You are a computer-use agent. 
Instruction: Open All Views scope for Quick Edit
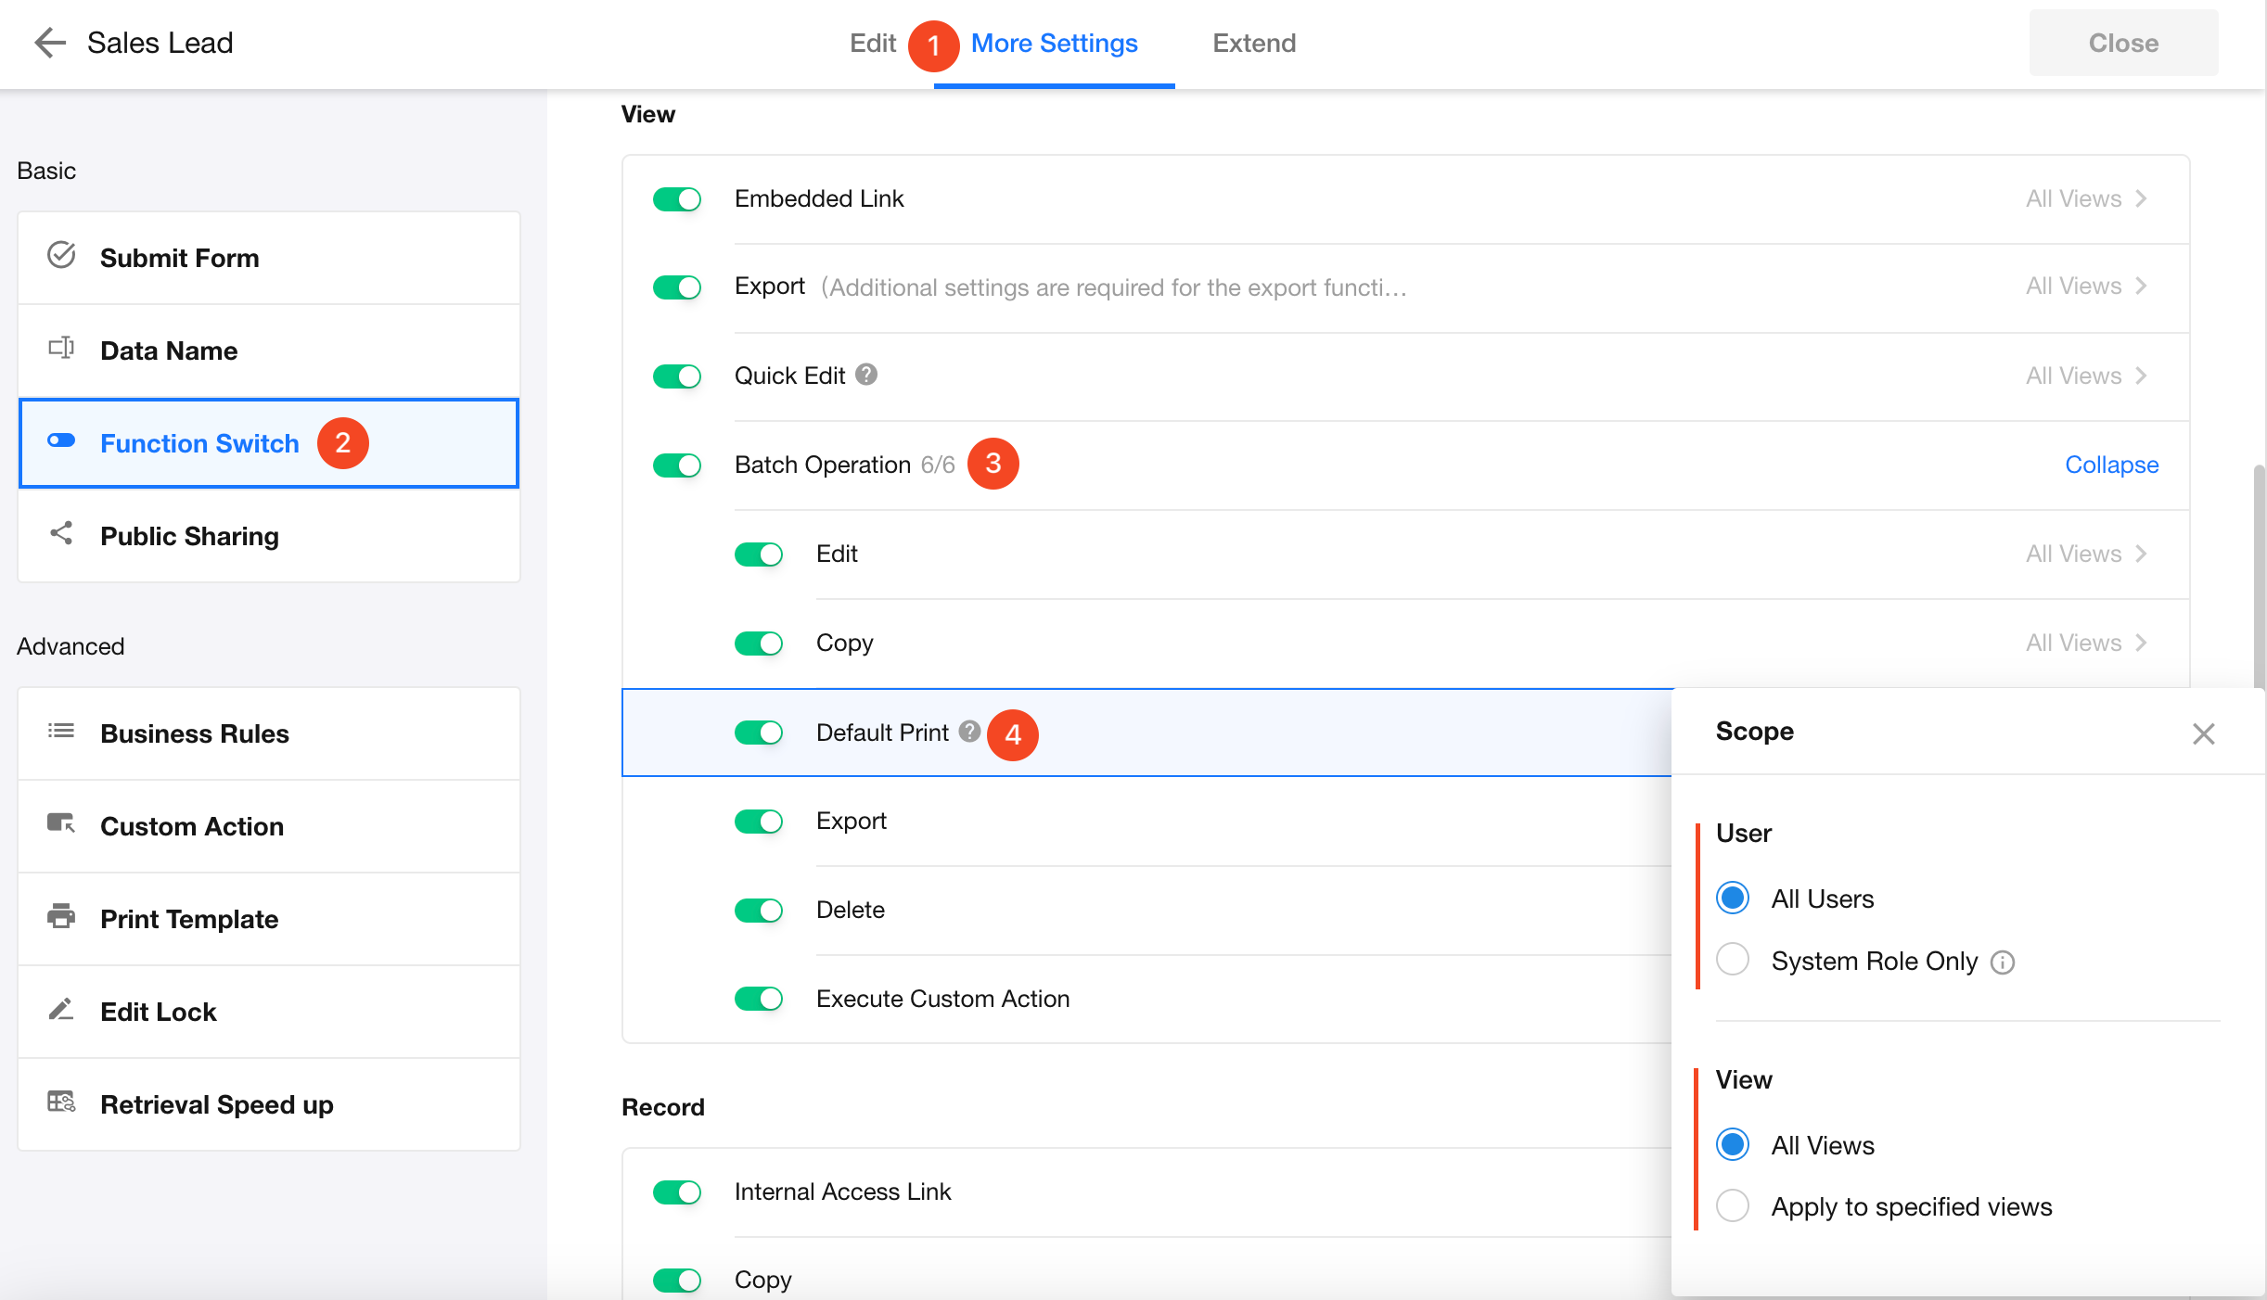click(x=2085, y=376)
